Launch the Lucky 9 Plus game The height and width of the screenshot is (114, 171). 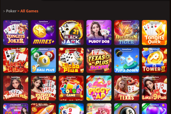click(154, 88)
